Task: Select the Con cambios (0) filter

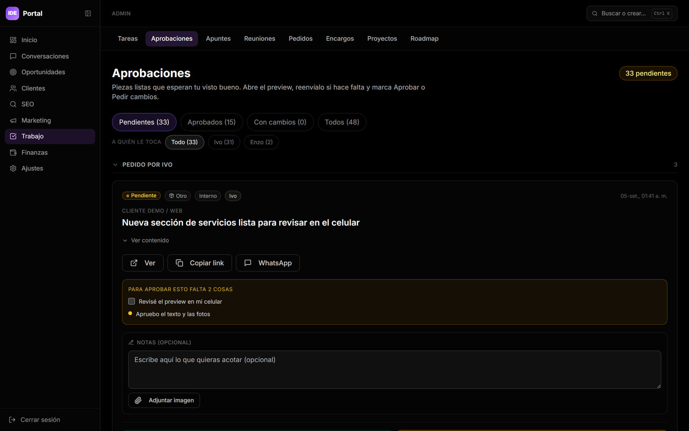Action: pos(280,122)
